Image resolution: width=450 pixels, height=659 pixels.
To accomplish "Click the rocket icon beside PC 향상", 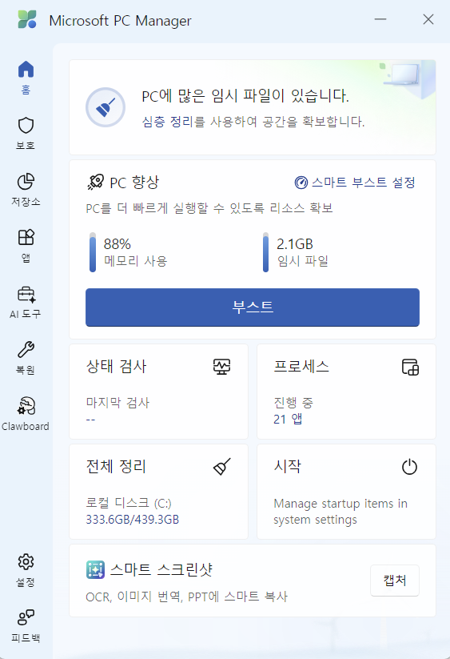I will (96, 182).
